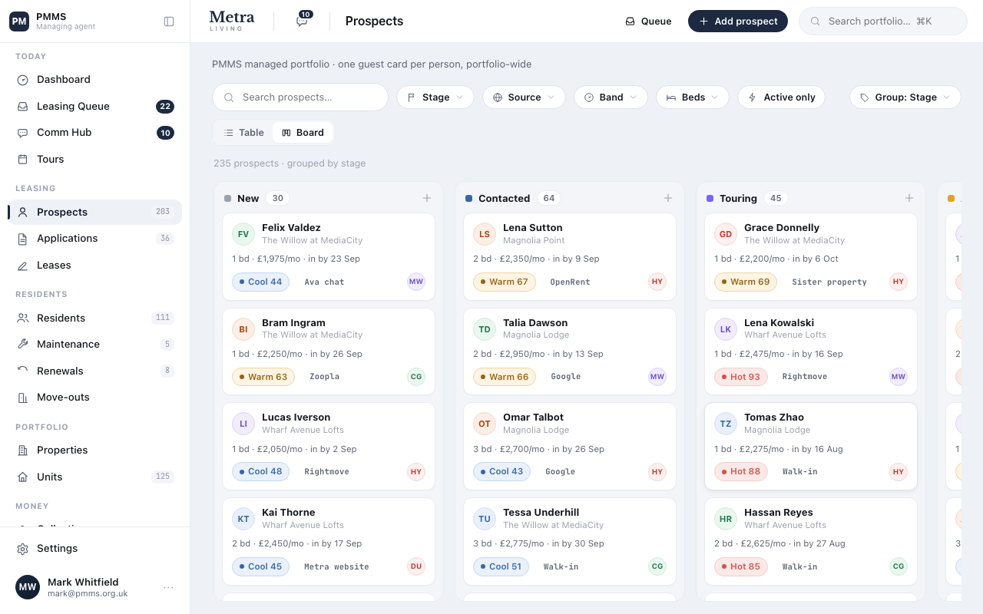Image resolution: width=983 pixels, height=614 pixels.
Task: Open the ellipsis menu beside Mark Whitfield
Action: pyautogui.click(x=168, y=588)
